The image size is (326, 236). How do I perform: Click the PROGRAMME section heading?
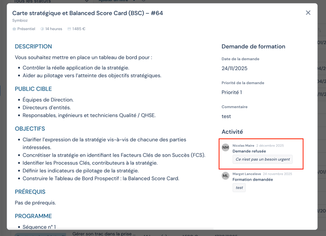33,216
